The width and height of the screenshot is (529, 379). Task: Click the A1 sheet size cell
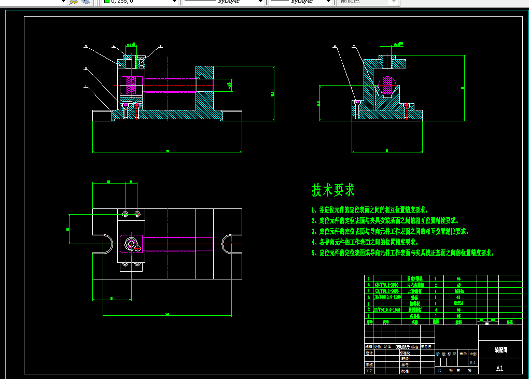tap(500, 368)
